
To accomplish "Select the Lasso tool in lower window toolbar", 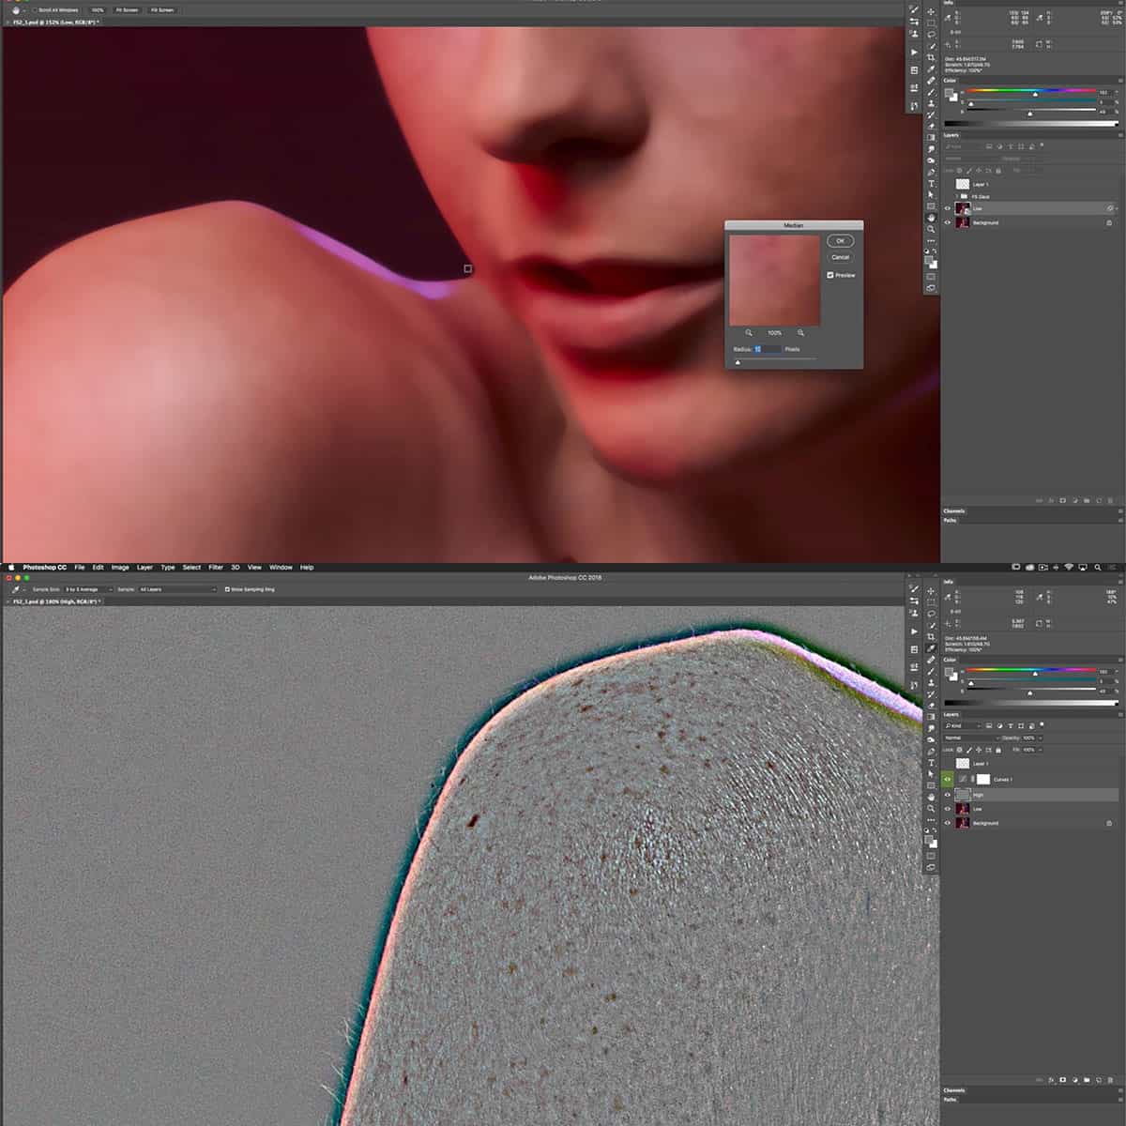I will click(x=931, y=614).
